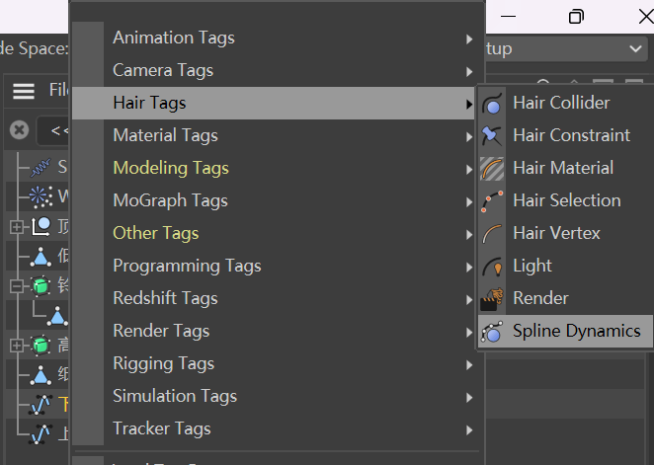654x465 pixels.
Task: Click the Redshift Tags submenu arrow
Action: point(469,299)
